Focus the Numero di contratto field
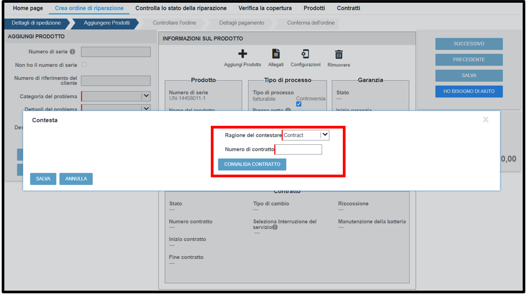 coord(298,149)
